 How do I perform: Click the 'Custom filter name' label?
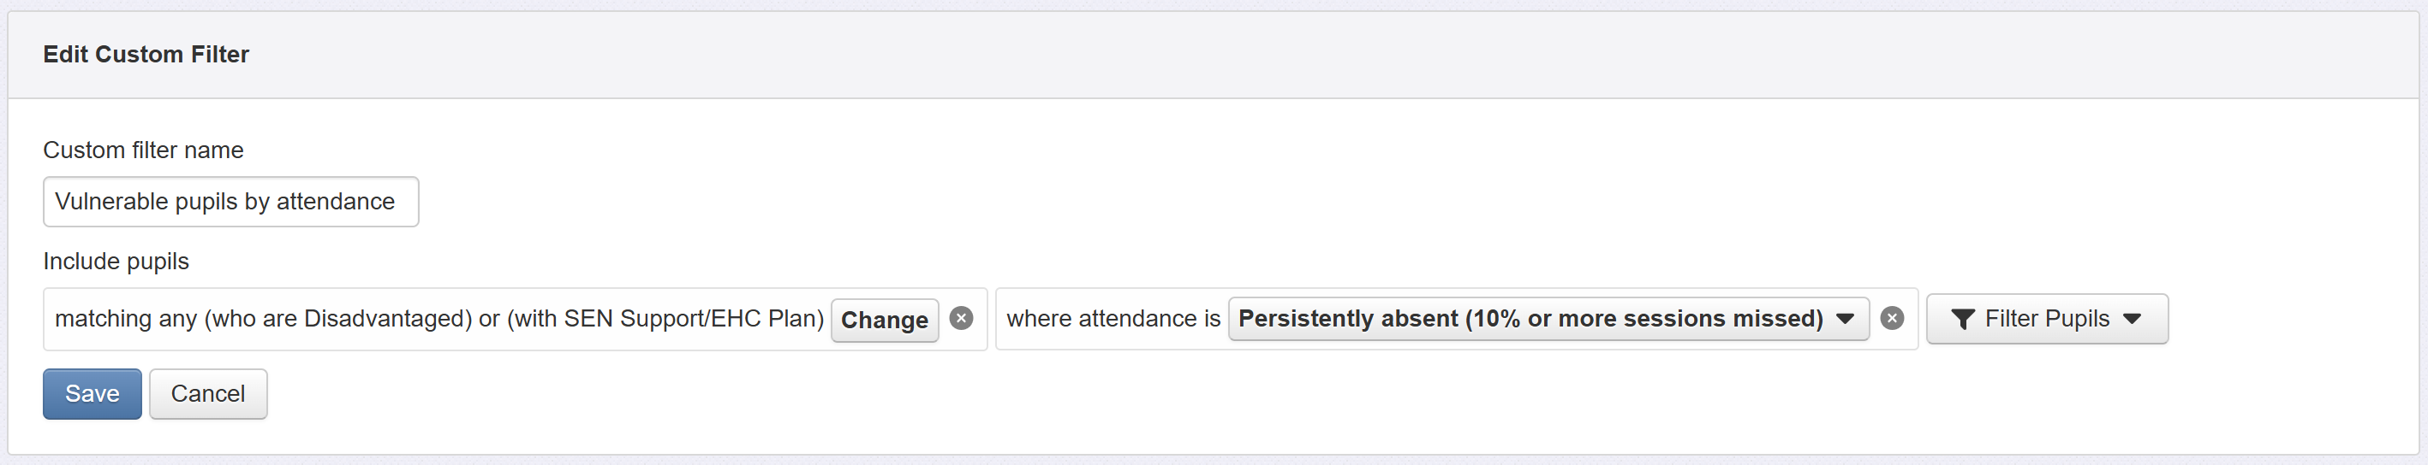click(143, 150)
